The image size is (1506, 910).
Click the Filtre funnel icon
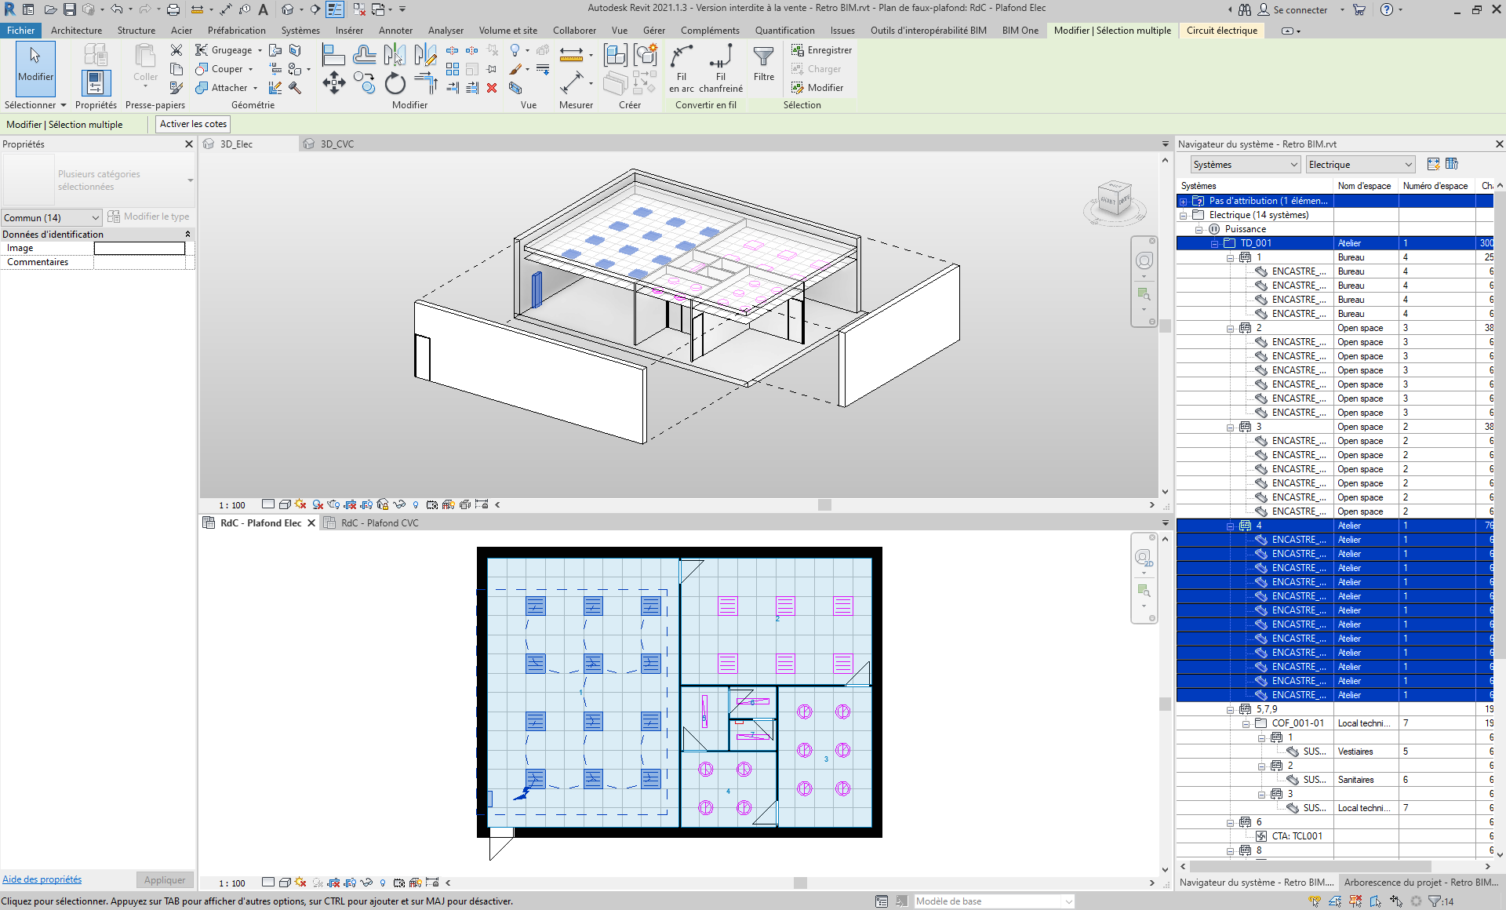click(763, 56)
